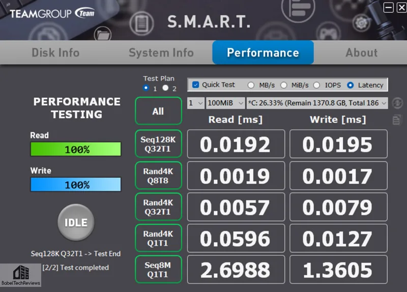Image resolution: width=407 pixels, height=292 pixels.
Task: Switch to the Disk Info tab
Action: pos(55,52)
